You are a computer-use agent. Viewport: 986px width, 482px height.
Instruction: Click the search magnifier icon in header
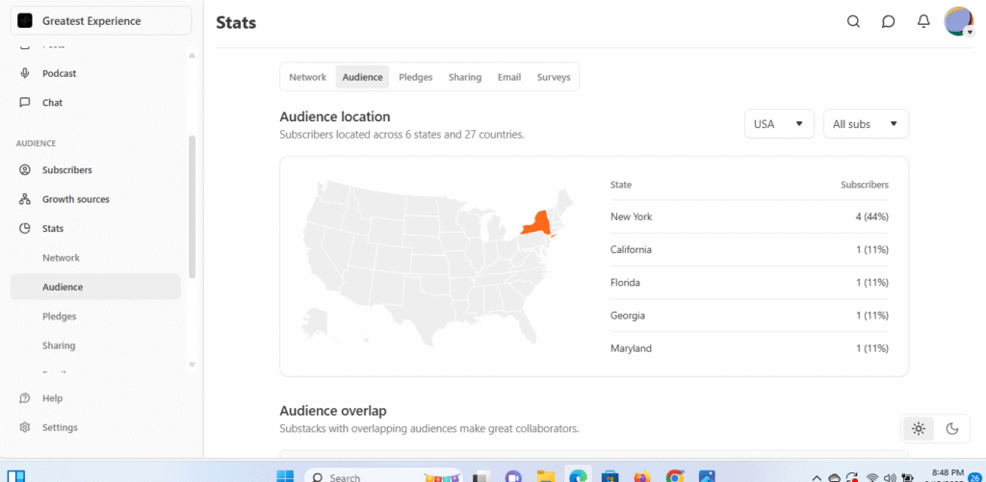pos(853,22)
